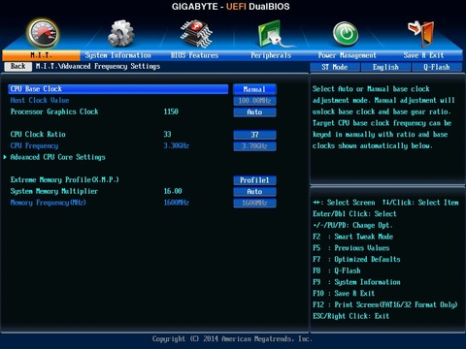
Task: Select the Memory Frequency(MHz) label
Action: point(49,203)
